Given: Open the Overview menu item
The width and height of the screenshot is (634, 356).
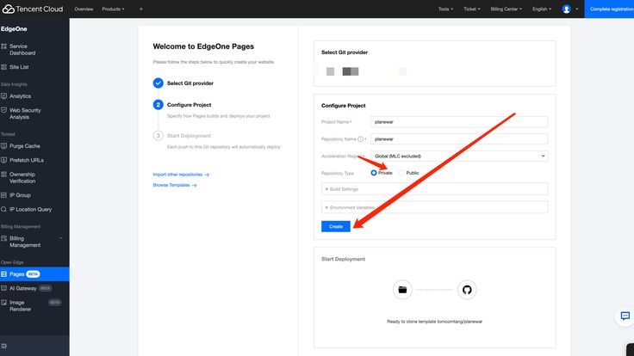Looking at the screenshot, I should click(84, 9).
